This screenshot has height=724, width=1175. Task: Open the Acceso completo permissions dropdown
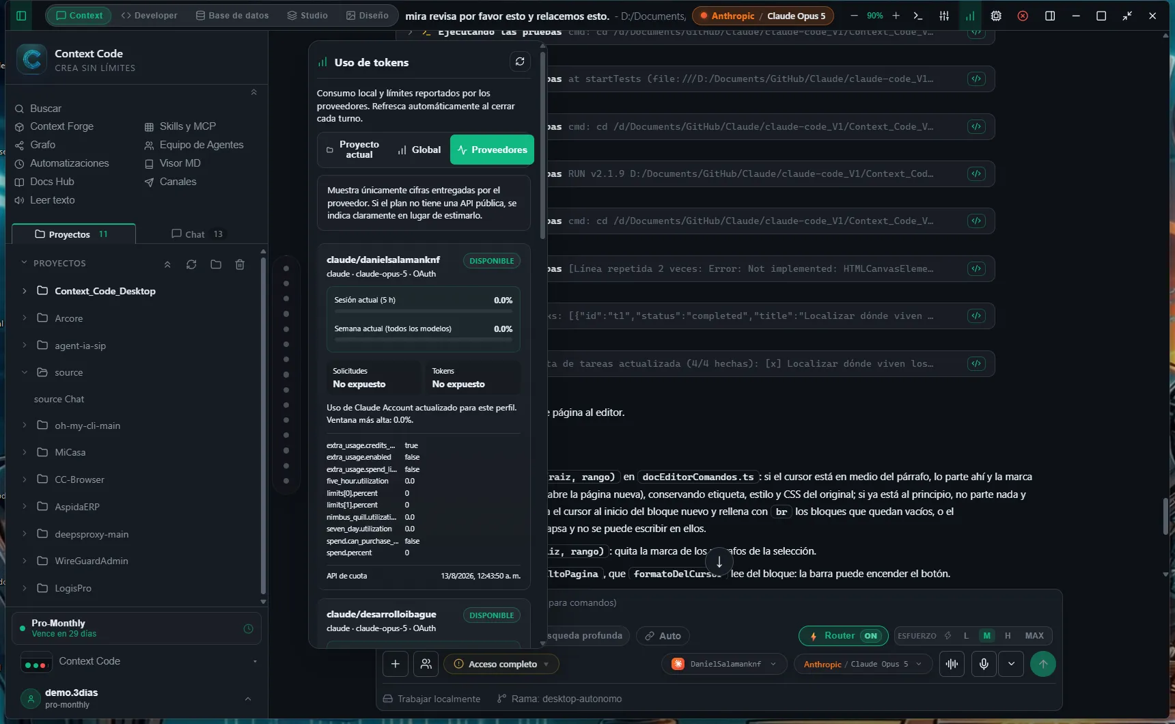click(501, 664)
